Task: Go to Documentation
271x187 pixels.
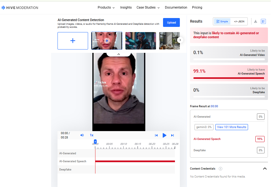Action: [176, 7]
